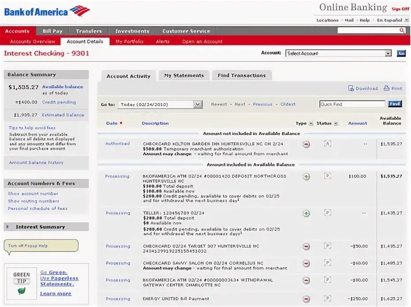Click the Learn more link in Green Tip

point(56,294)
